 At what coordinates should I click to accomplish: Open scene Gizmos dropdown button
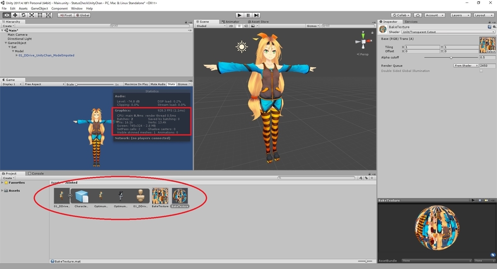[313, 26]
